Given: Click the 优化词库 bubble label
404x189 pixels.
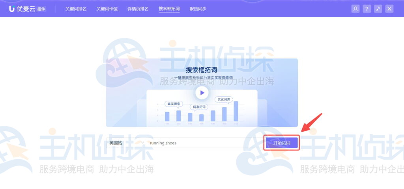Looking at the screenshot, I should coord(224,99).
